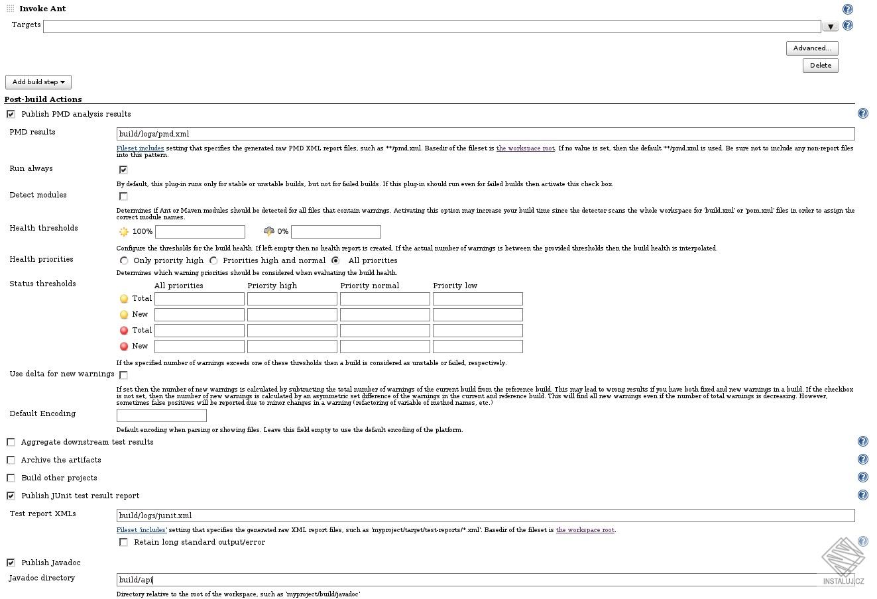This screenshot has width=877, height=599.
Task: Click the Test report XMLs field
Action: (x=486, y=516)
